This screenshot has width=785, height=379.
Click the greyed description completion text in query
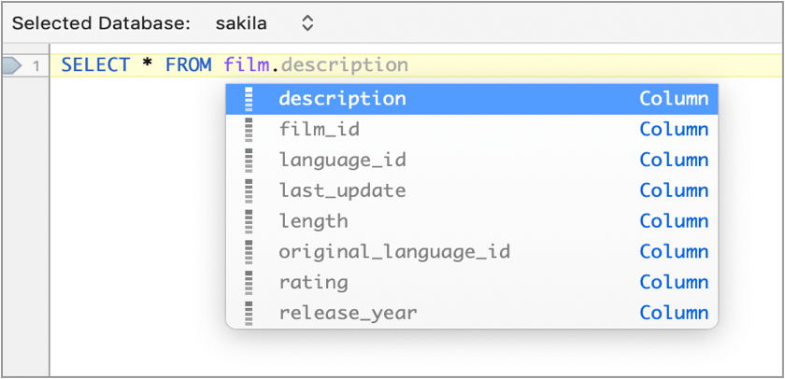click(x=345, y=65)
